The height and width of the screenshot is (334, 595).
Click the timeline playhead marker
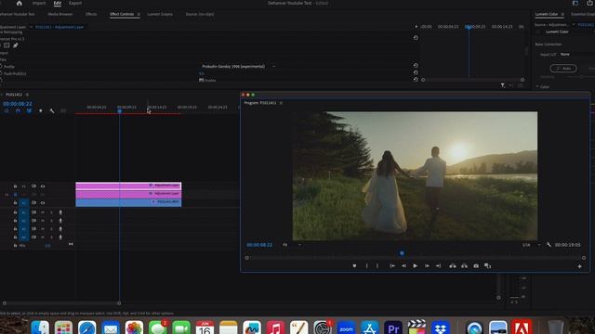(x=120, y=111)
